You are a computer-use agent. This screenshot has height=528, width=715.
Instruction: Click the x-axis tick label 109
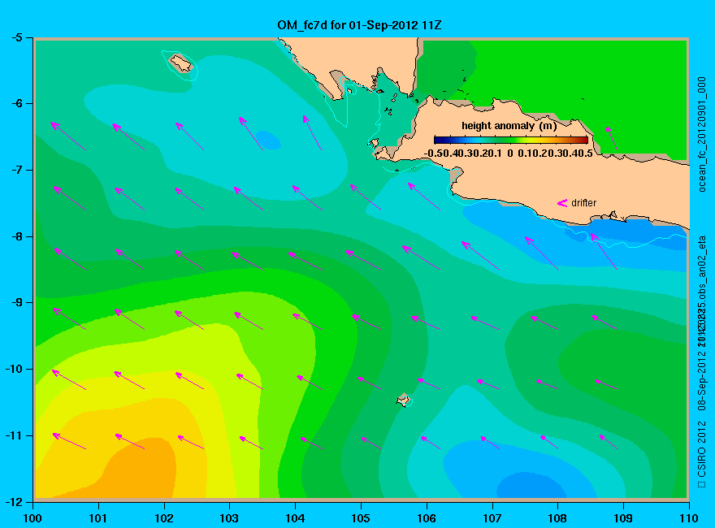click(623, 518)
